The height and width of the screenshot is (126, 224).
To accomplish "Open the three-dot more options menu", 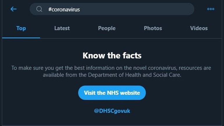I will tap(211, 9).
